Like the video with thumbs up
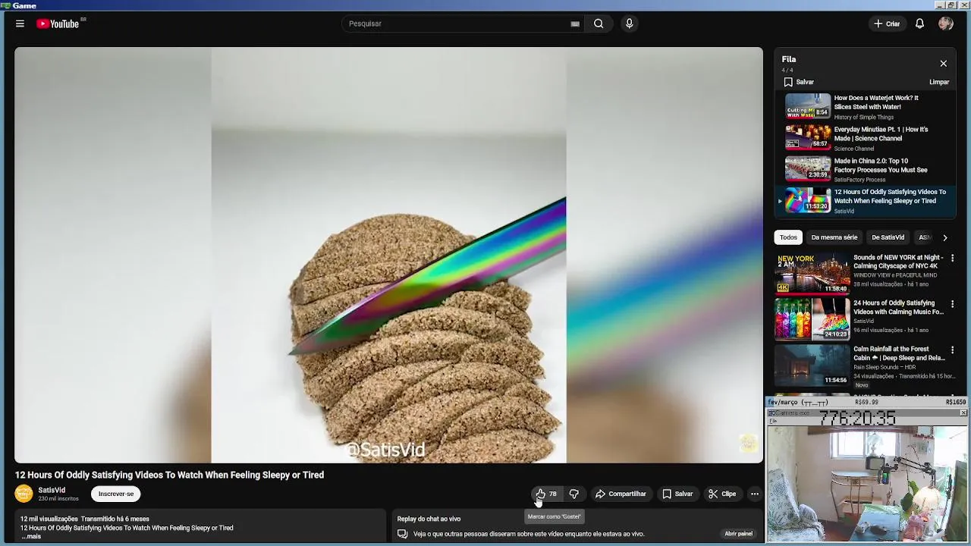This screenshot has width=971, height=546. (x=546, y=494)
